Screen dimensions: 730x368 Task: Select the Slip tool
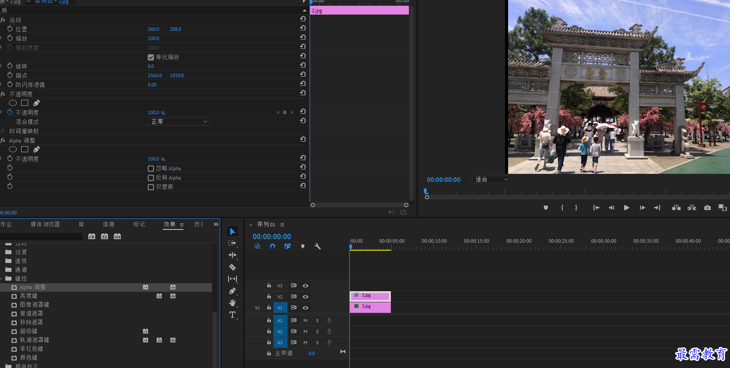[x=232, y=279]
